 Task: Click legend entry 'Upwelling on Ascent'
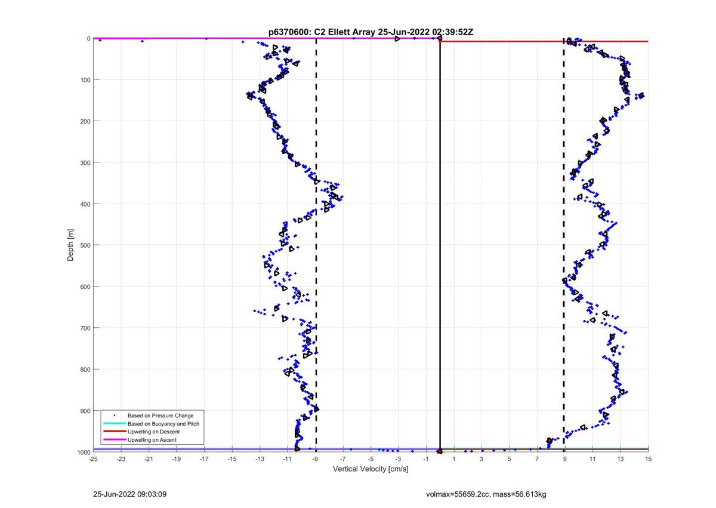(x=152, y=440)
